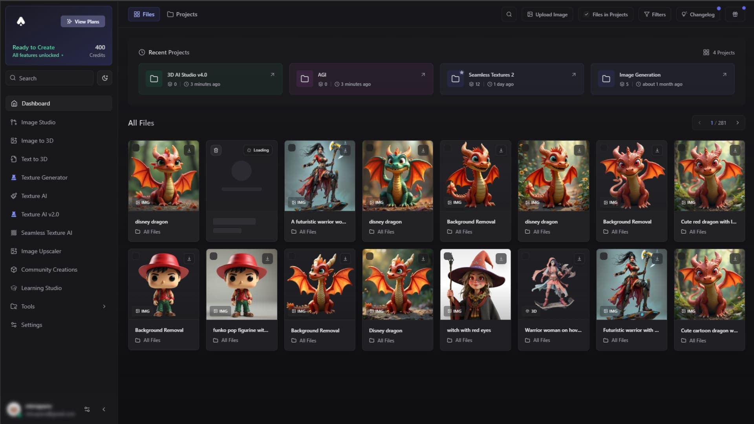Click the View Plans button
The image size is (754, 424).
(x=83, y=21)
